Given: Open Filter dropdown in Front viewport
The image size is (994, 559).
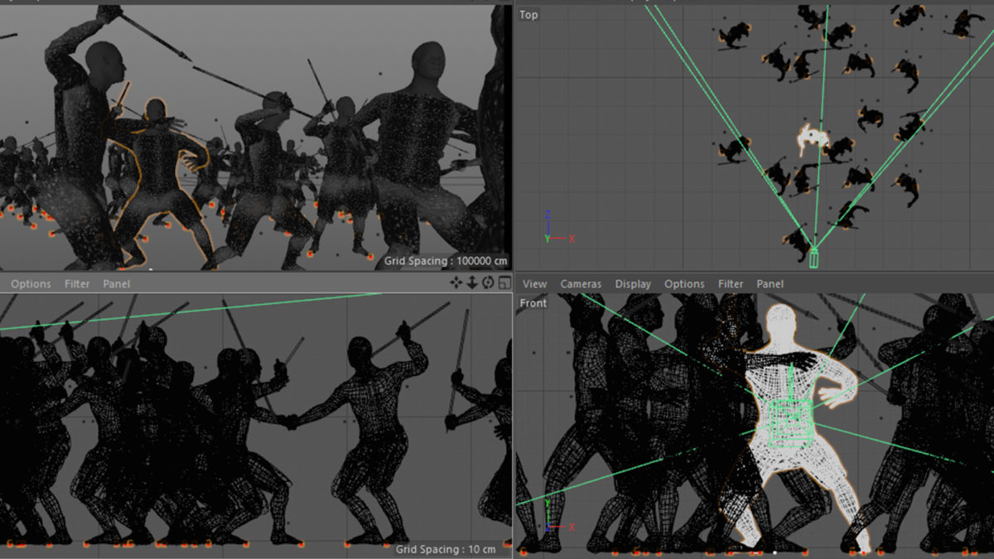Looking at the screenshot, I should (731, 284).
